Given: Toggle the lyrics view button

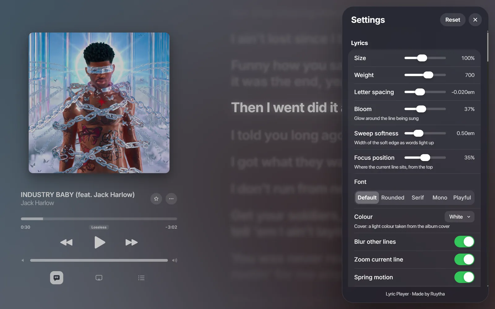Looking at the screenshot, I should [x=57, y=278].
